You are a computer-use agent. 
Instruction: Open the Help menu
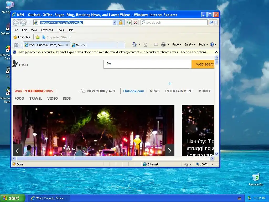pos(70,30)
